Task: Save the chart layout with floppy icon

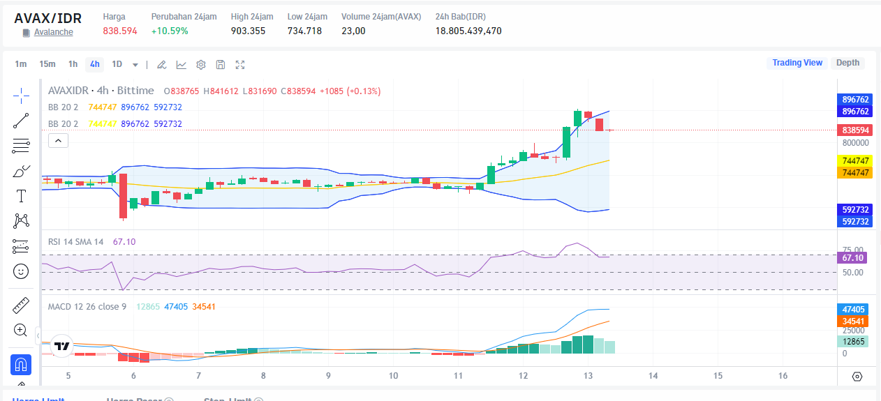Action: (220, 65)
